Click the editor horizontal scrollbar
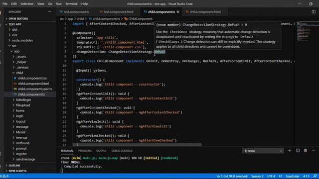The height and width of the screenshot is (179, 319). [x=137, y=145]
